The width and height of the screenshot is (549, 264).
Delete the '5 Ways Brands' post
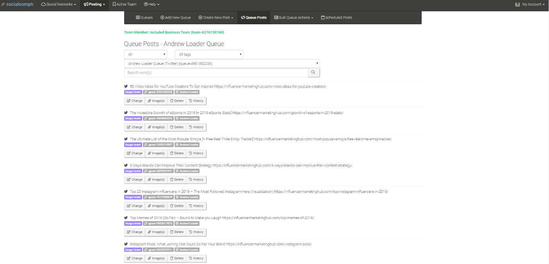pos(177,180)
